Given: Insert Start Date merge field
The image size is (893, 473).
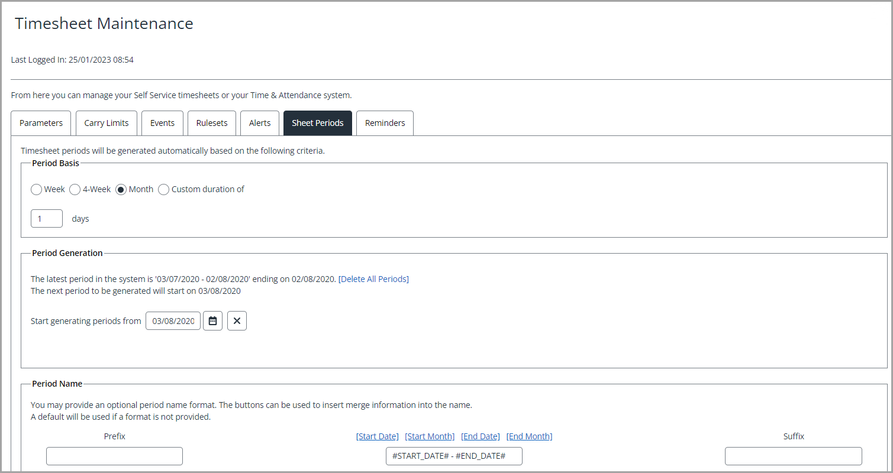Looking at the screenshot, I should click(x=377, y=436).
